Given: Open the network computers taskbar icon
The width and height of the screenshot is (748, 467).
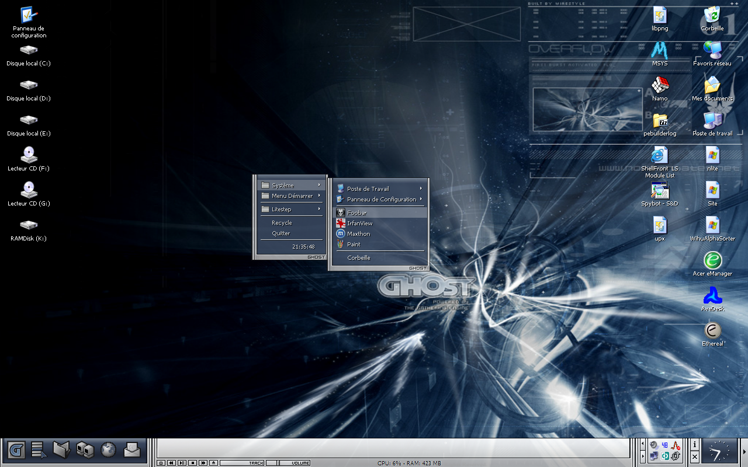Looking at the screenshot, I should [85, 450].
